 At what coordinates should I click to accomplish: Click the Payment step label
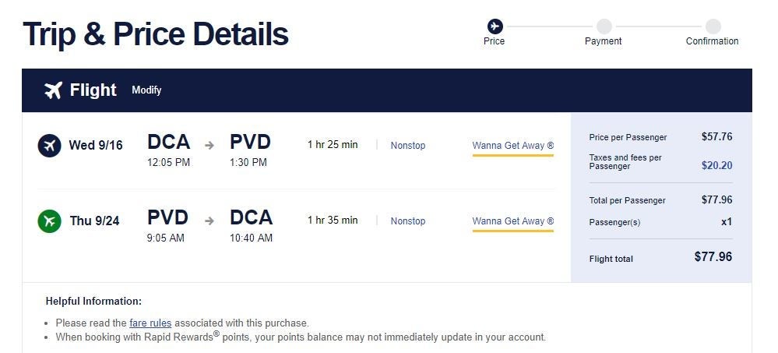[x=604, y=41]
